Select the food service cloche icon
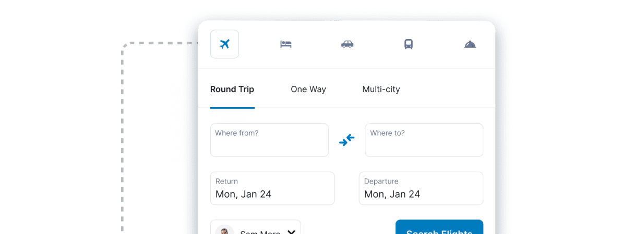Screen dimensions: 634x234 pos(470,44)
